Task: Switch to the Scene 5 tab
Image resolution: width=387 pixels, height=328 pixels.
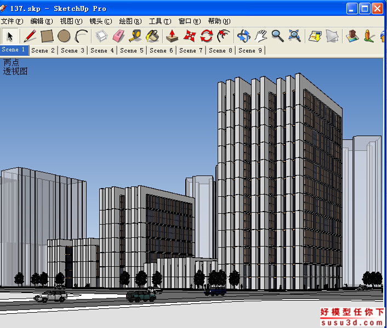Action: (132, 50)
